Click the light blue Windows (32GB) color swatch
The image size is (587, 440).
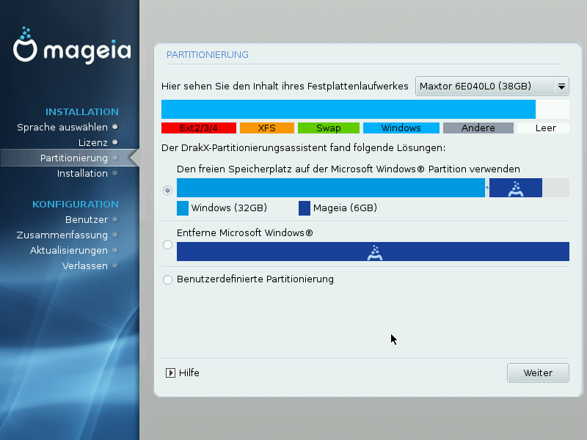coord(183,208)
